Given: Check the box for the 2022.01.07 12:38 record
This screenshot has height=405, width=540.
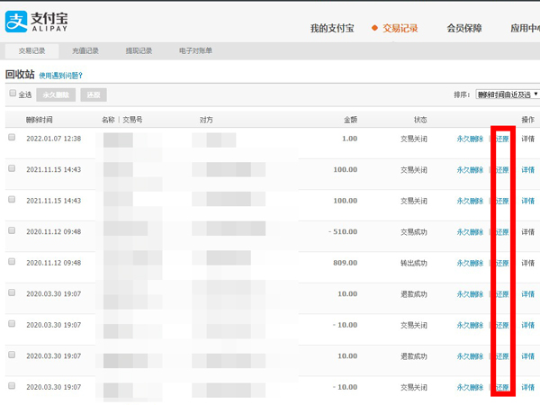Looking at the screenshot, I should coord(13,139).
